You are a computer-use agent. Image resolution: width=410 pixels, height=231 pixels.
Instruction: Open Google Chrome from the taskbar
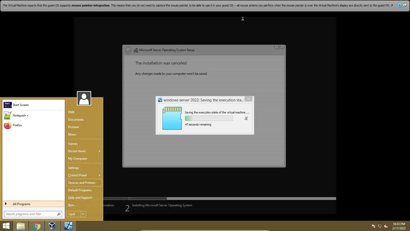[x=37, y=226]
